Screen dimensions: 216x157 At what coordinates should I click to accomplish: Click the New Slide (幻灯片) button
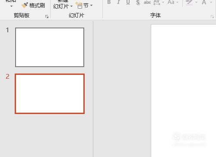[61, 6]
